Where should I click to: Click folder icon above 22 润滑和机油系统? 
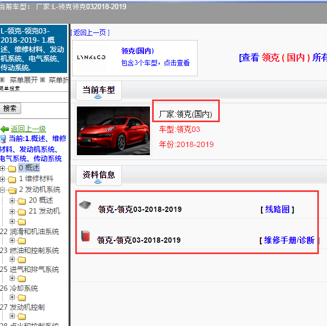[22, 222]
